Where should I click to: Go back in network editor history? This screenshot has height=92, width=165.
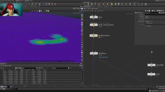85,8
